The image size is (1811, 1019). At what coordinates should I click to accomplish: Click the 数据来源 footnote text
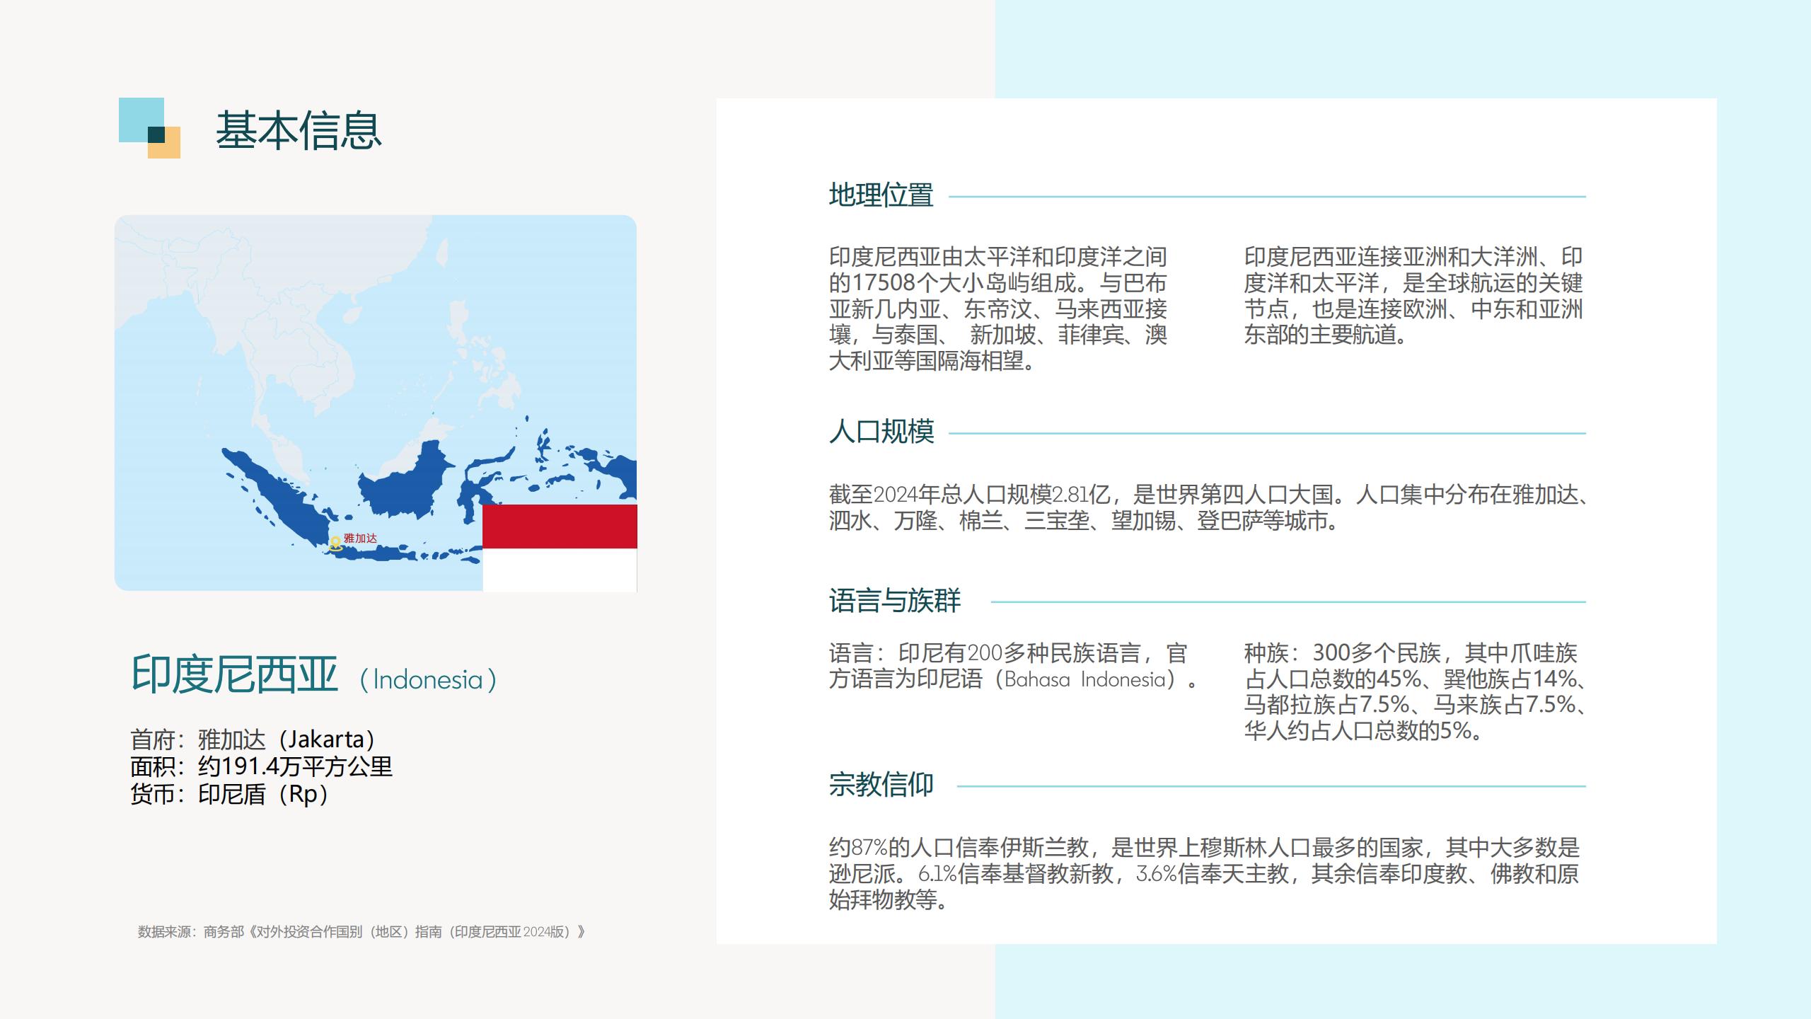point(361,932)
